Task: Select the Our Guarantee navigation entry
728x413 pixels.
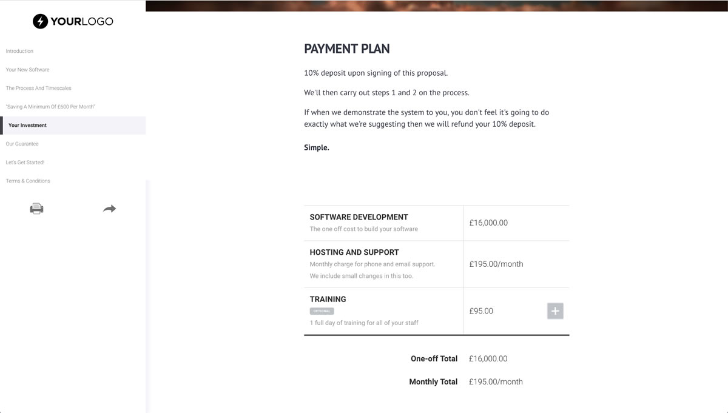Action: pos(22,144)
